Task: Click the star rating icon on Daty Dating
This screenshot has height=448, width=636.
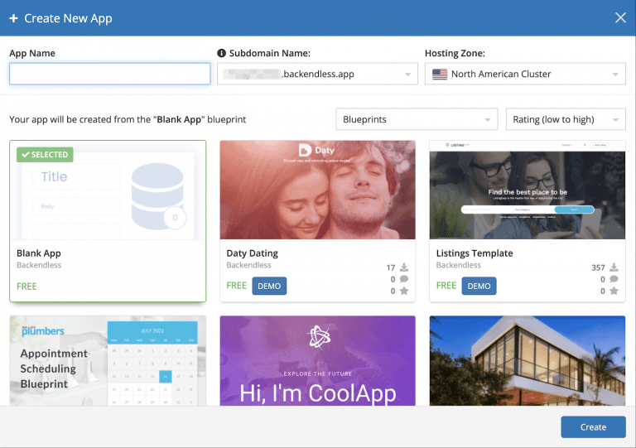Action: [x=403, y=291]
